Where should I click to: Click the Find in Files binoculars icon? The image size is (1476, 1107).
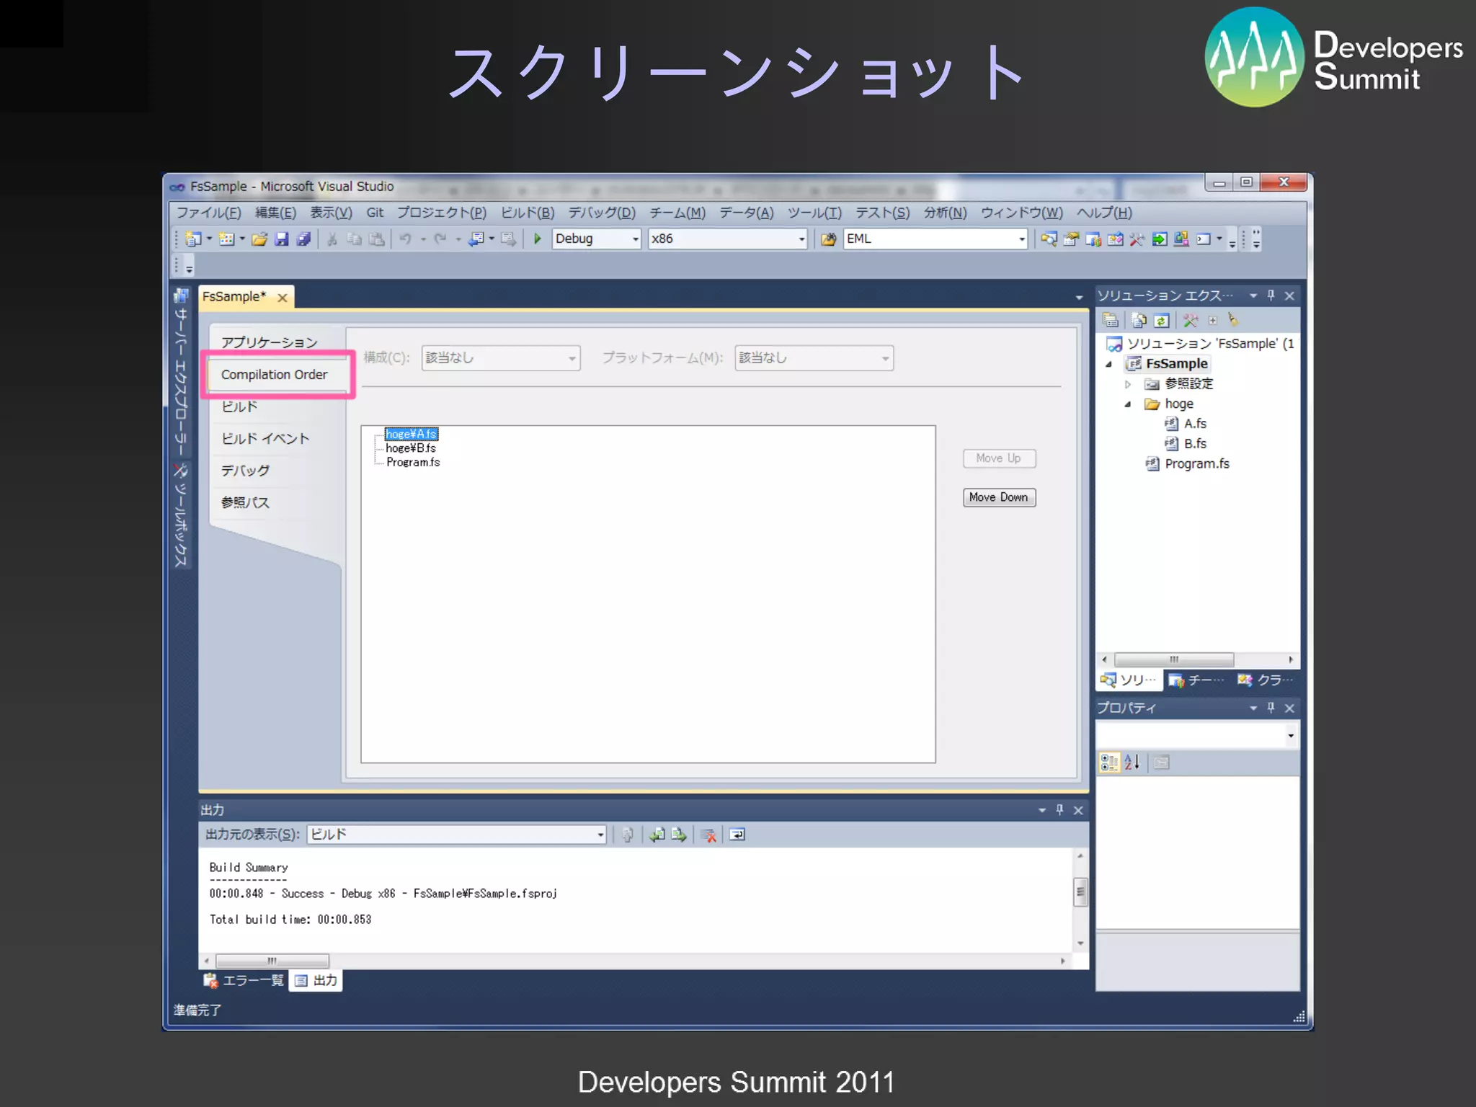pos(828,239)
